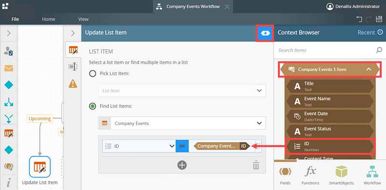Switch to Company Events Workflow tab
386x190 pixels.
pos(193,7)
